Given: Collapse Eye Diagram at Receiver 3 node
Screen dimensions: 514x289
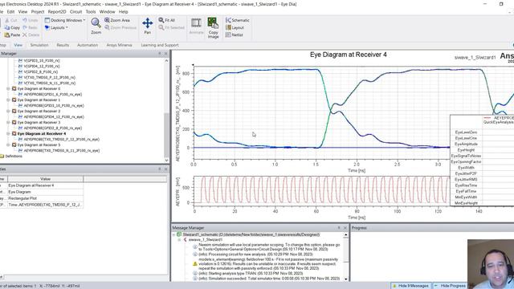Looking at the screenshot, I should click(8, 122).
